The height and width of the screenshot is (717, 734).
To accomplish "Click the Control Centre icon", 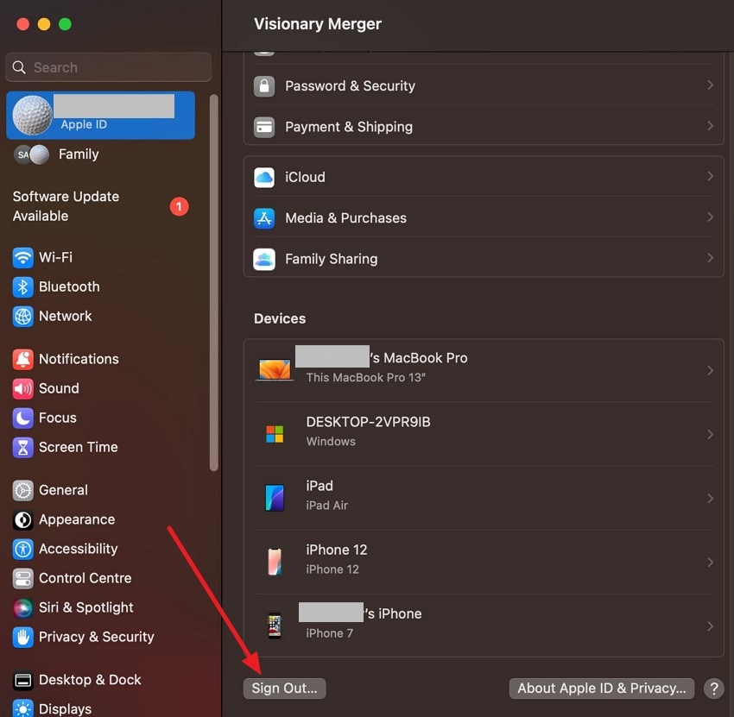I will 22,578.
